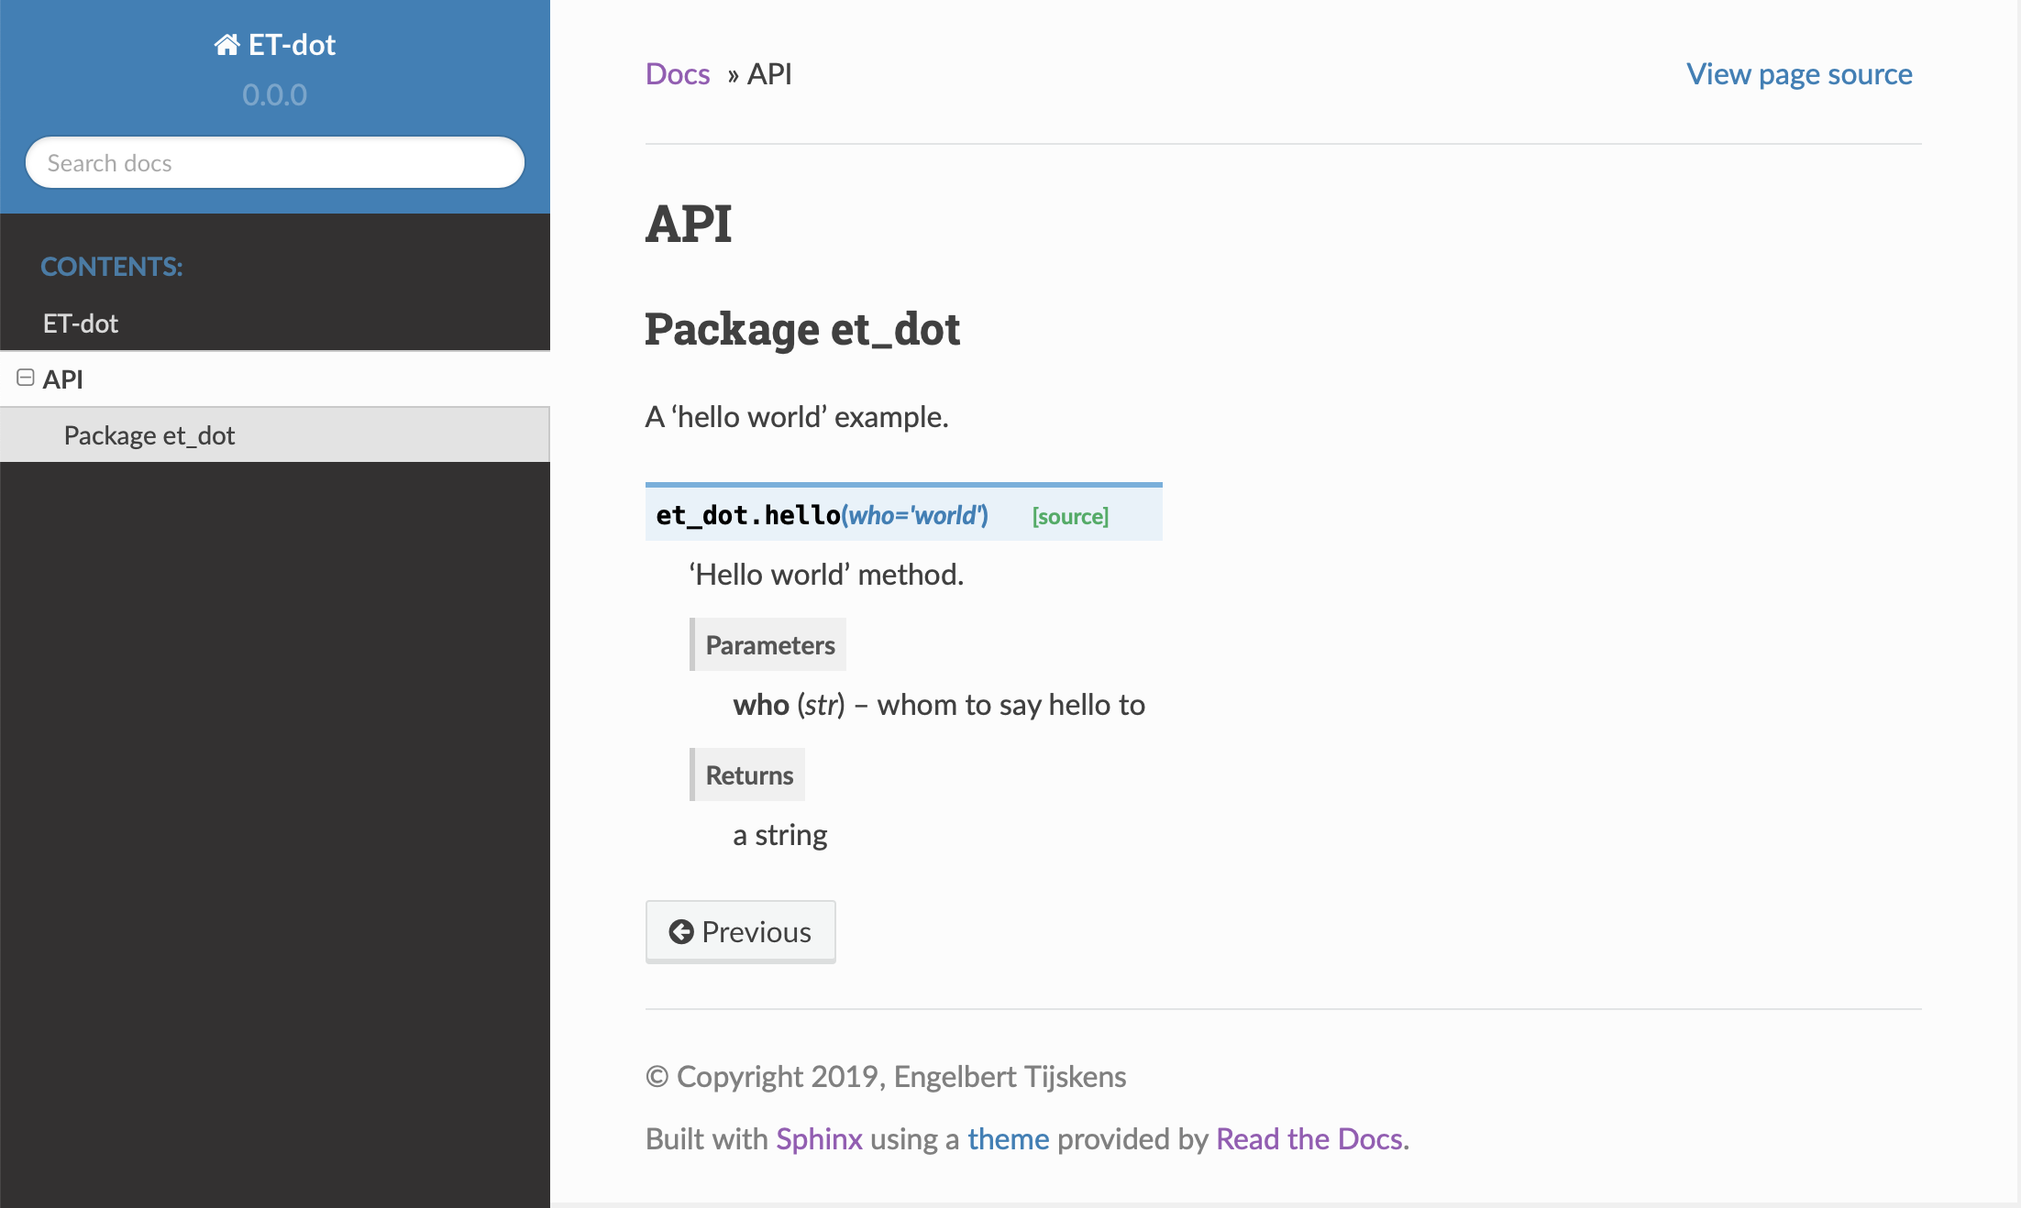Open ET-dot title link in sidebar header
2021x1208 pixels.
(x=275, y=45)
